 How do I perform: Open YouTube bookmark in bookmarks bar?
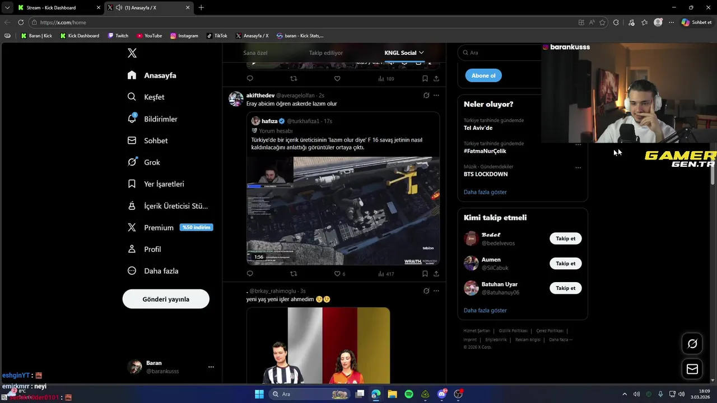149,36
